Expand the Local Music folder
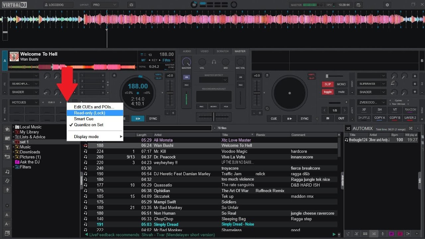The image size is (425, 239). pos(14,127)
